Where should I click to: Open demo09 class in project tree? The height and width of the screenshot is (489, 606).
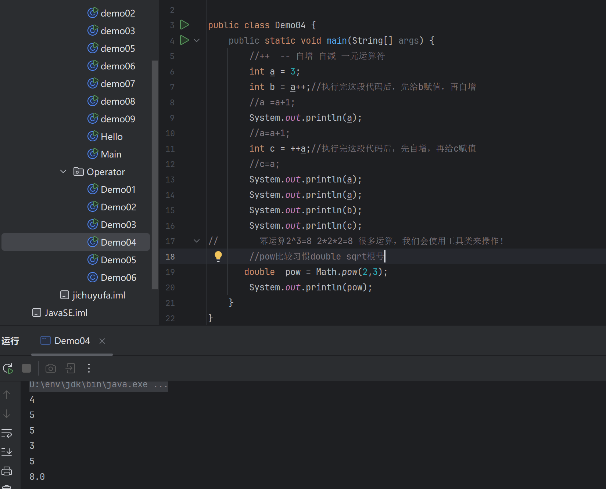111,119
